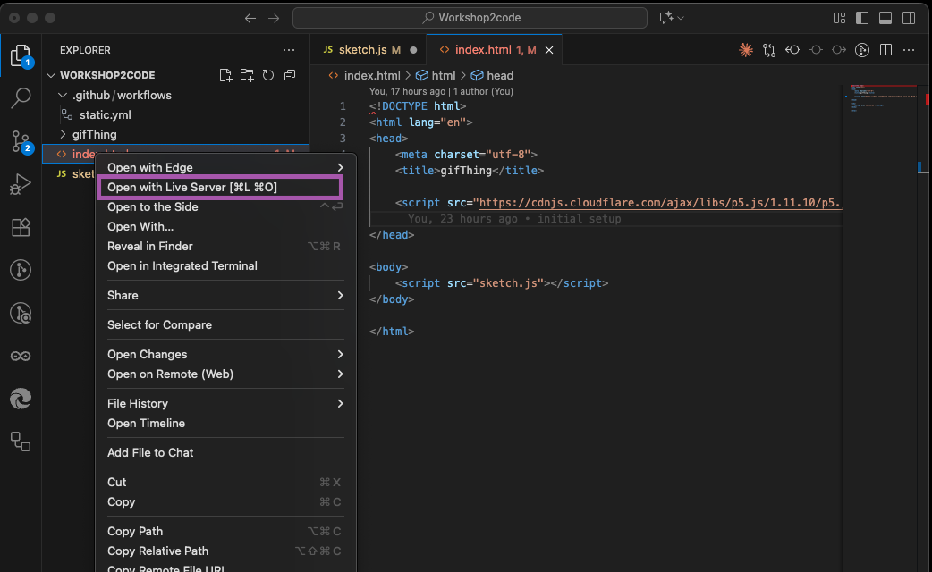Click the Workshop2code search command bar

470,18
